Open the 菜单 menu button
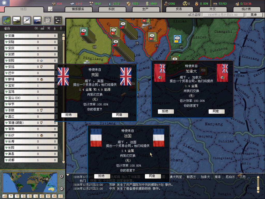 click(254, 15)
